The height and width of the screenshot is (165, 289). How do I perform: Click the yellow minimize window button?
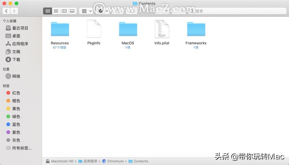click(10, 3)
